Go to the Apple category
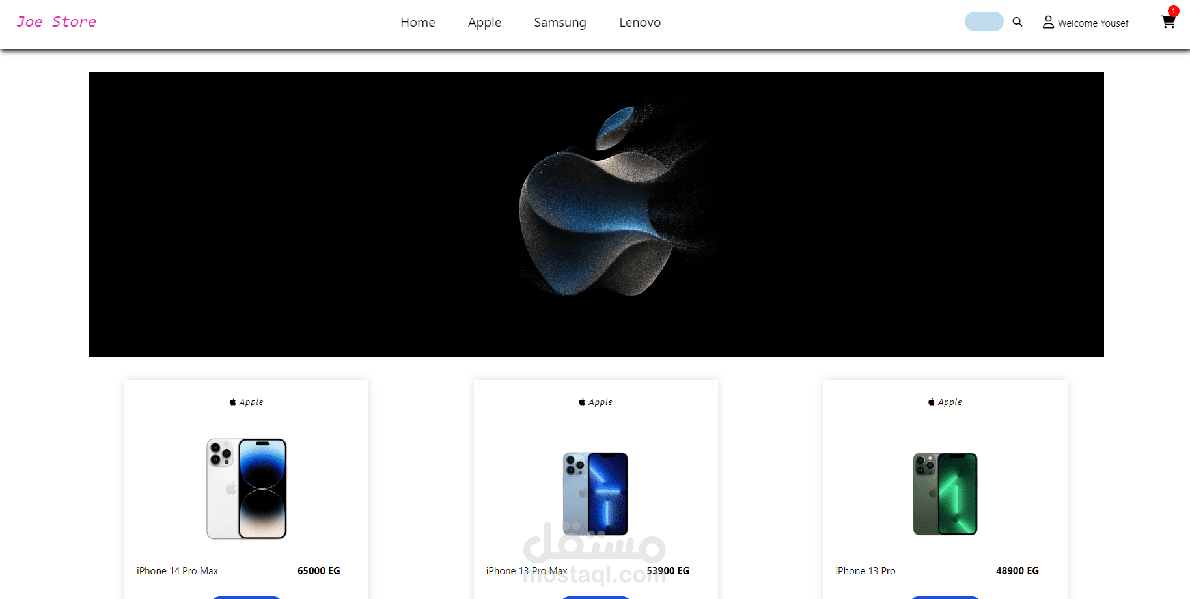1190x599 pixels. [484, 23]
